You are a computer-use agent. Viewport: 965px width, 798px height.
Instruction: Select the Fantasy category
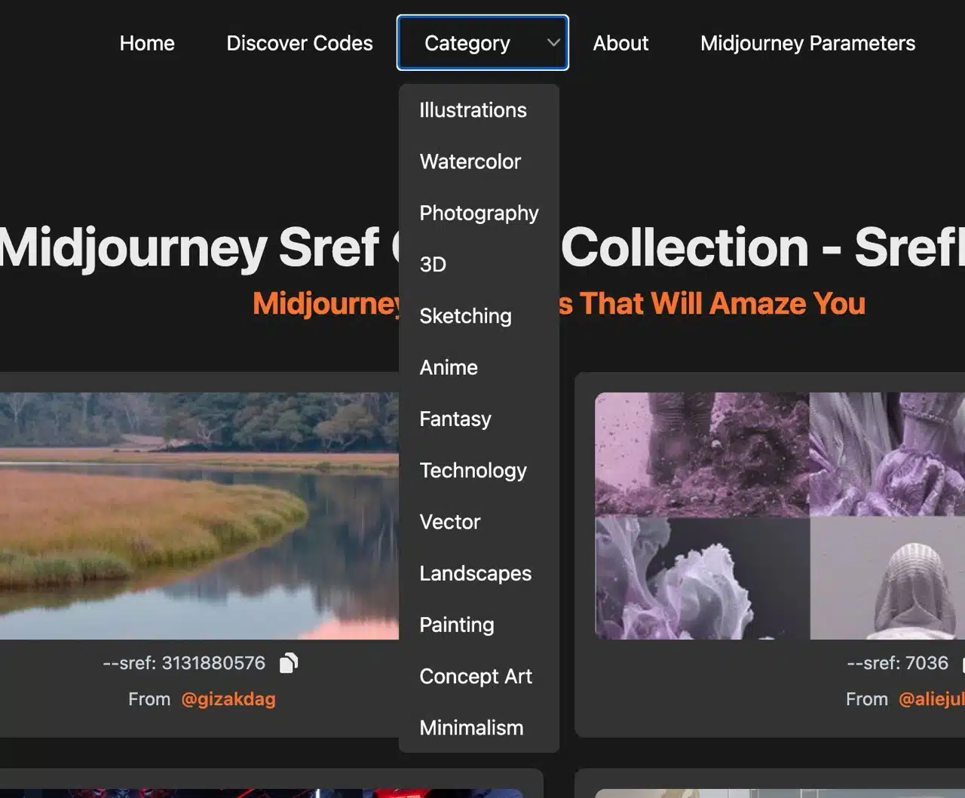coord(455,419)
